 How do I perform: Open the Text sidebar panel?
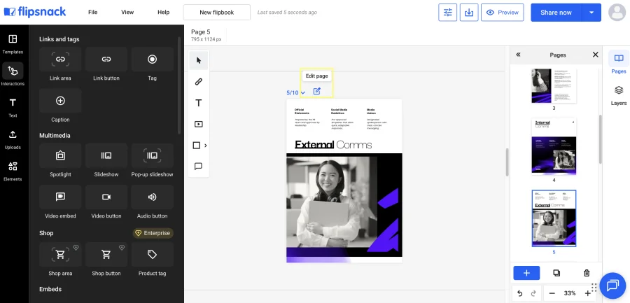[13, 107]
